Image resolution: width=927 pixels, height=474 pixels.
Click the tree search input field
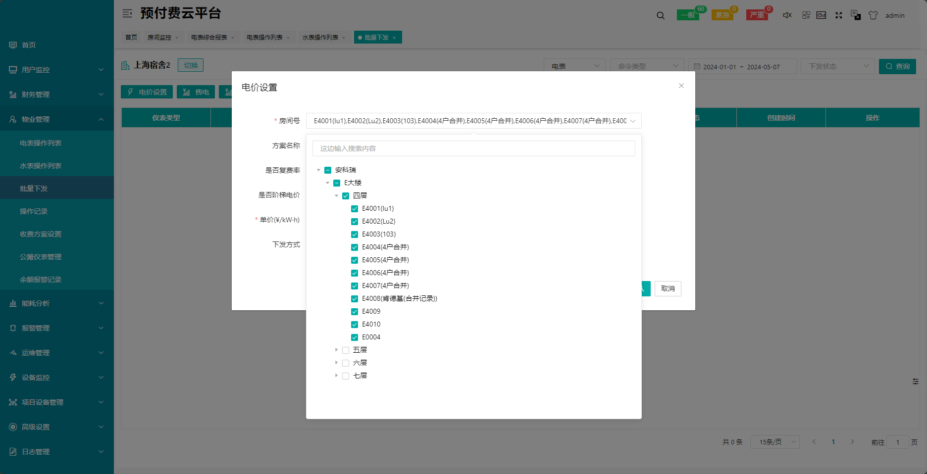473,148
